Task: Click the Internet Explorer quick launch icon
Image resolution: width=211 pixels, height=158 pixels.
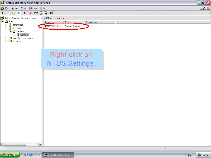Action: click(x=31, y=155)
